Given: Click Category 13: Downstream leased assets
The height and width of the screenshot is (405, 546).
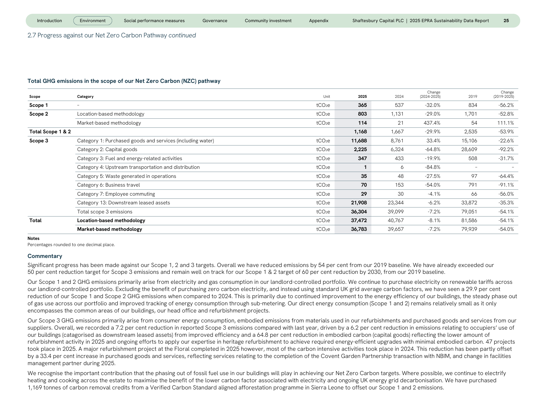Looking at the screenshot, I should tap(124, 203).
